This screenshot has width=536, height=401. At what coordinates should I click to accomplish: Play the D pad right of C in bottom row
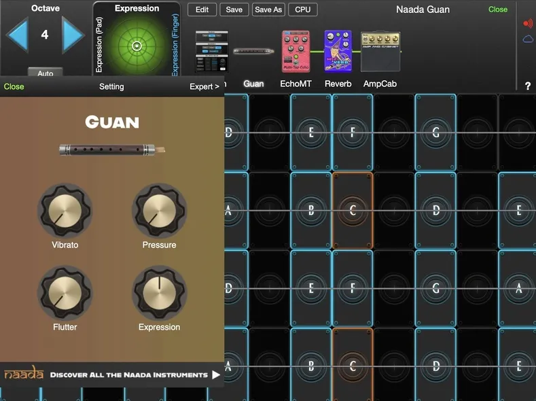pyautogui.click(x=435, y=364)
